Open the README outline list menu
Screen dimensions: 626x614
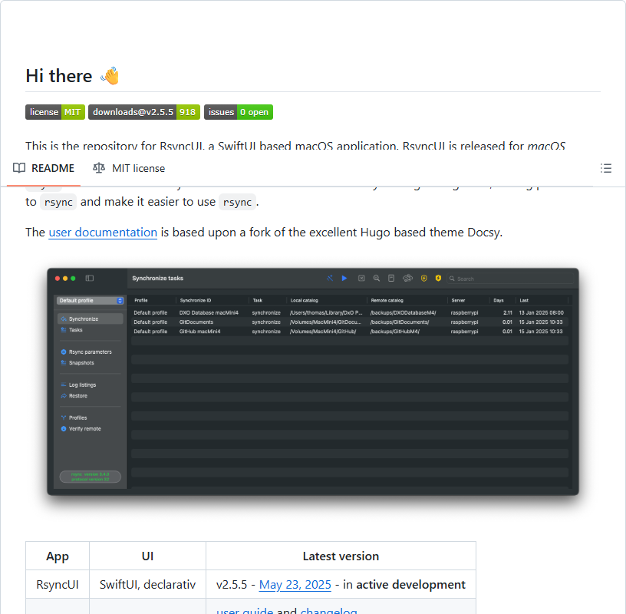(606, 168)
